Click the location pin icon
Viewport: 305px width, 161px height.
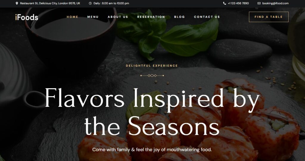17,3
